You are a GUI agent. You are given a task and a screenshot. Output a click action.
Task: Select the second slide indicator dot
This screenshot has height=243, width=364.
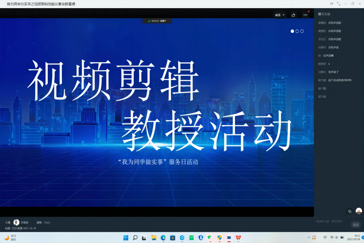296,30
